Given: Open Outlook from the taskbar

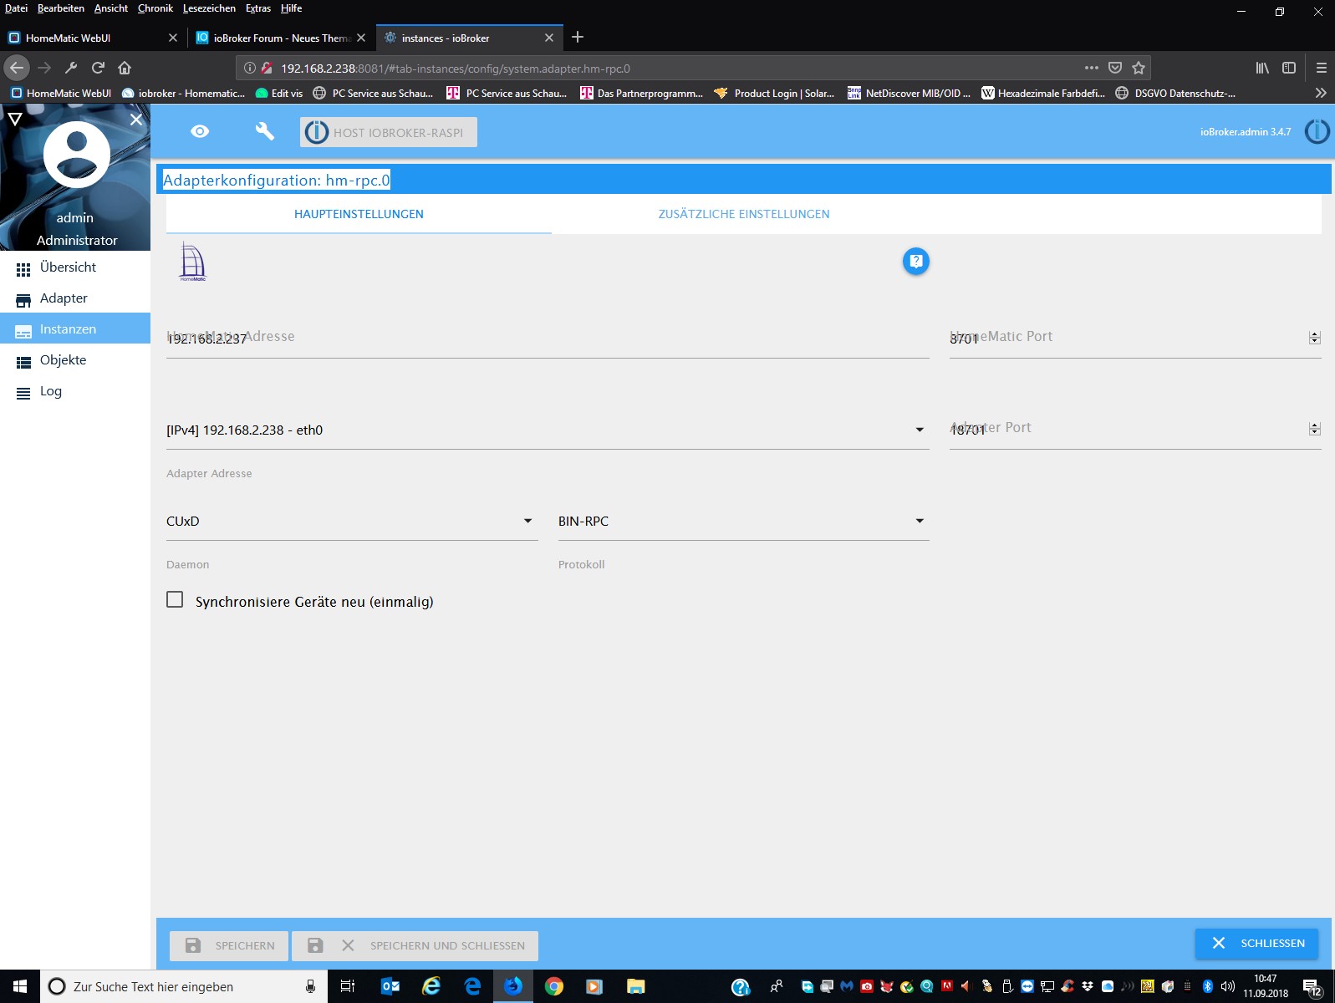Looking at the screenshot, I should click(390, 986).
